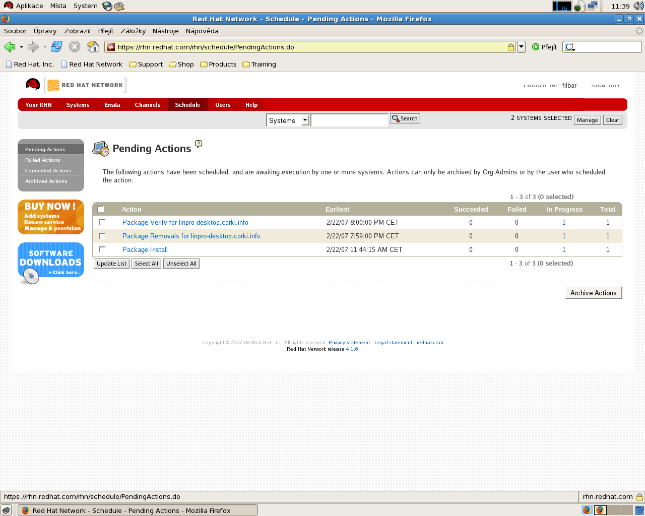Viewport: 645px width, 516px height.
Task: Go back with the green Back arrow
Action: (10, 47)
